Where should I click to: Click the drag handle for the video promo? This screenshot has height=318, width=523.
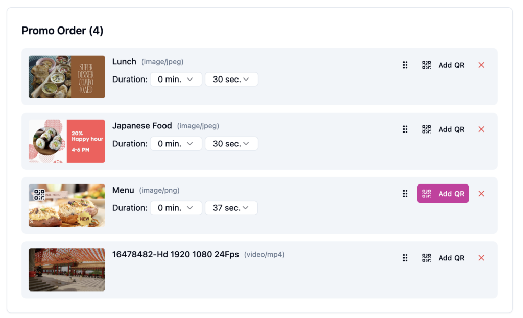(405, 258)
